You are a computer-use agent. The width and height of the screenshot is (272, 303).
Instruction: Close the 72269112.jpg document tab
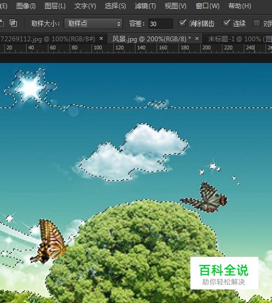tap(101, 39)
